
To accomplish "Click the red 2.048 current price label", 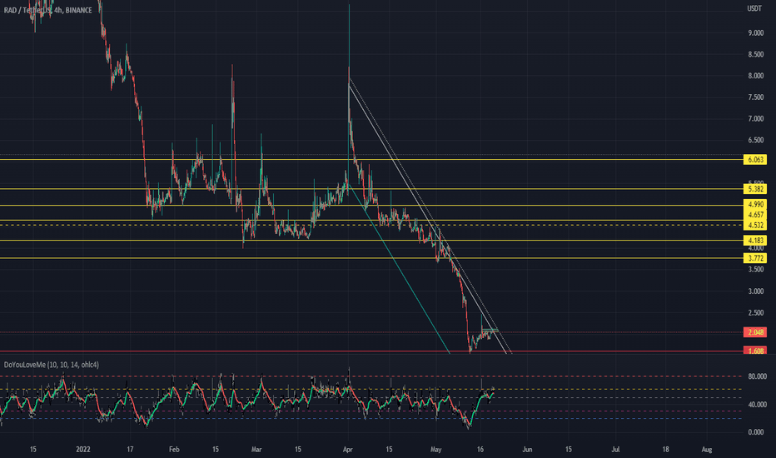I will tap(755, 331).
